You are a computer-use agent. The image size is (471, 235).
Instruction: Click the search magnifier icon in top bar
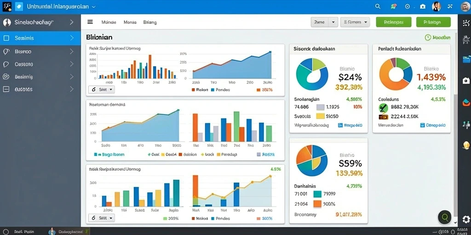[378, 6]
